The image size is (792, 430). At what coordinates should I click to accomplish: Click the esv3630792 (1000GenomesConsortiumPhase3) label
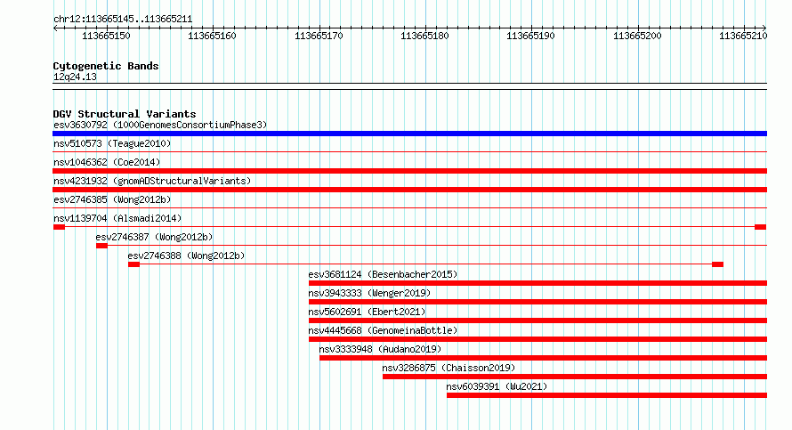coord(160,125)
